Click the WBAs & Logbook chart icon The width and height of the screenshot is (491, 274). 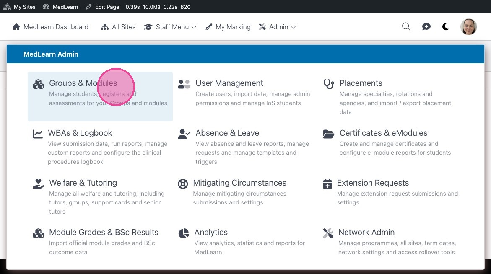[x=38, y=134]
